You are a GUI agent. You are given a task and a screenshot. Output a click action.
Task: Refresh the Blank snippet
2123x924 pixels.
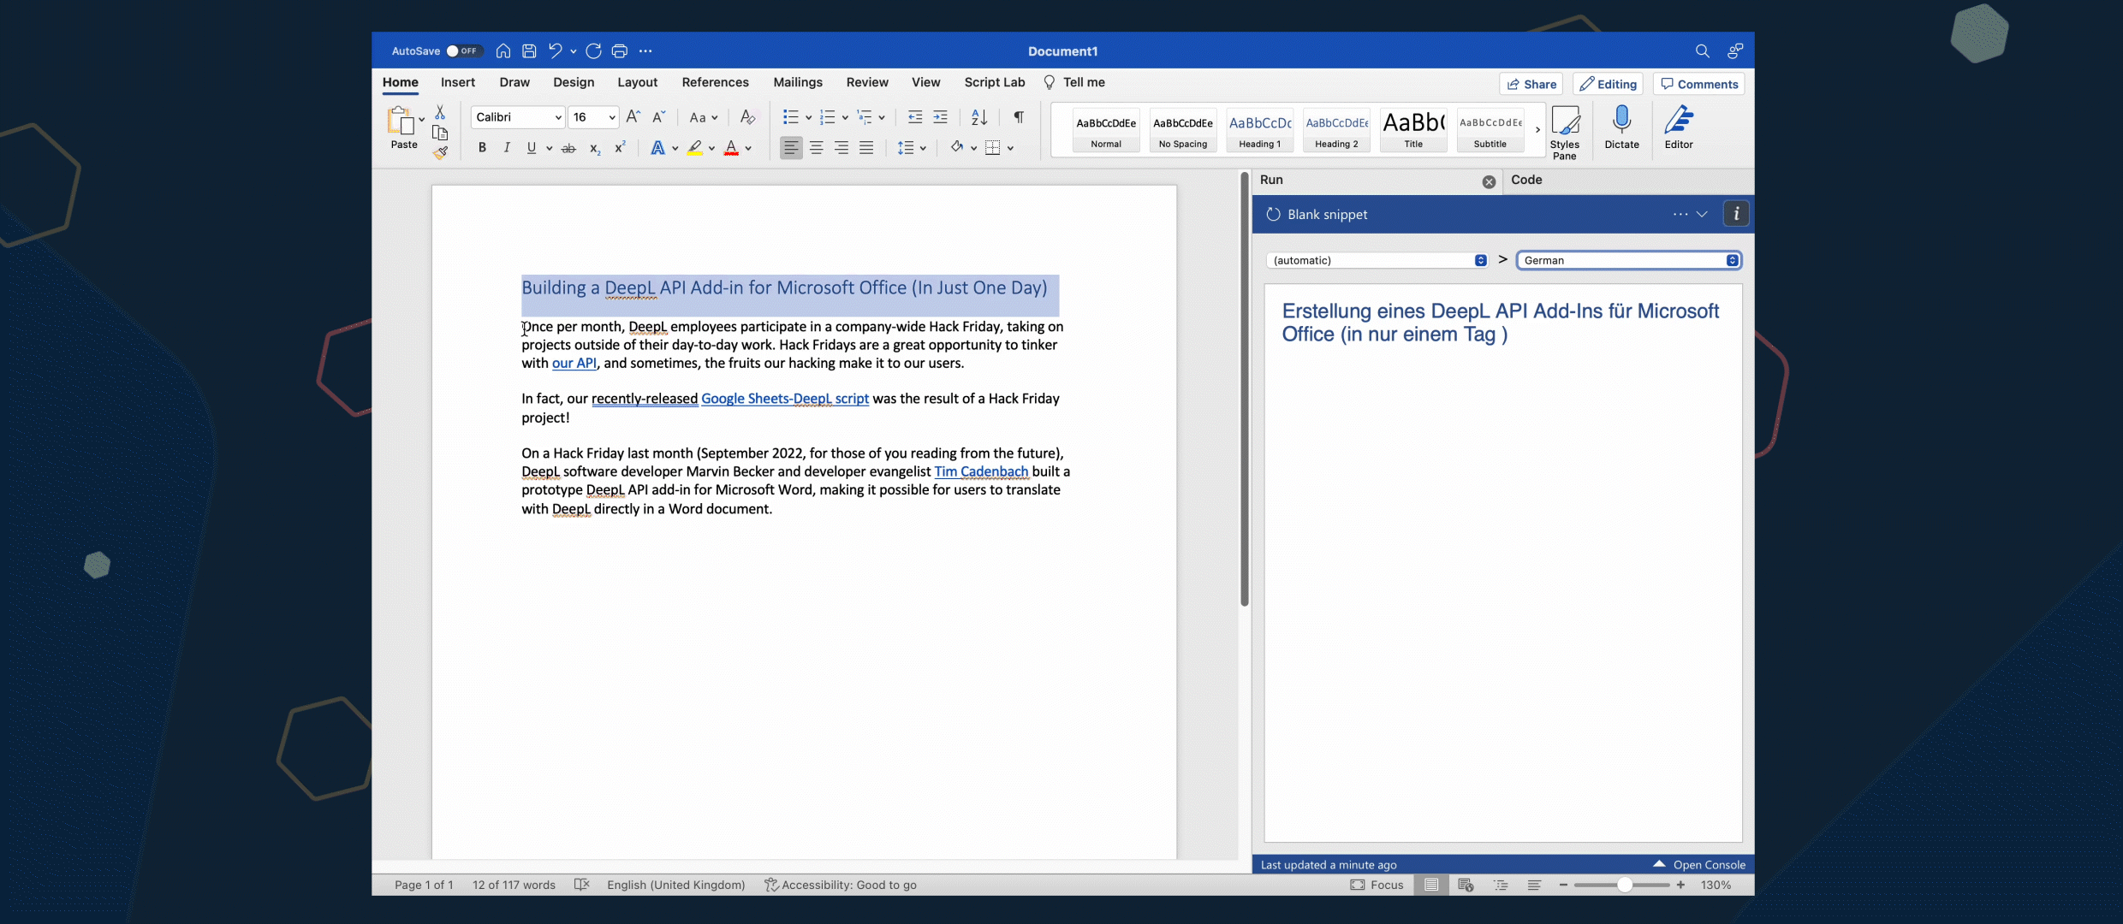[1273, 215]
